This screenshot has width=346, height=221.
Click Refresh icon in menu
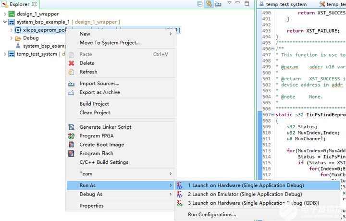(x=71, y=72)
